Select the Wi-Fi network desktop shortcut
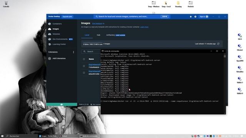Screen dimensions: 246x138 pyautogui.click(x=240, y=37)
